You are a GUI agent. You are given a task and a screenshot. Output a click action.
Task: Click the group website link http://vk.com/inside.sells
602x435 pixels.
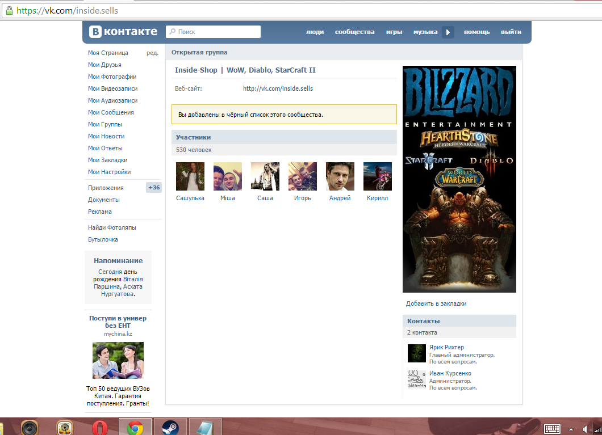[278, 88]
